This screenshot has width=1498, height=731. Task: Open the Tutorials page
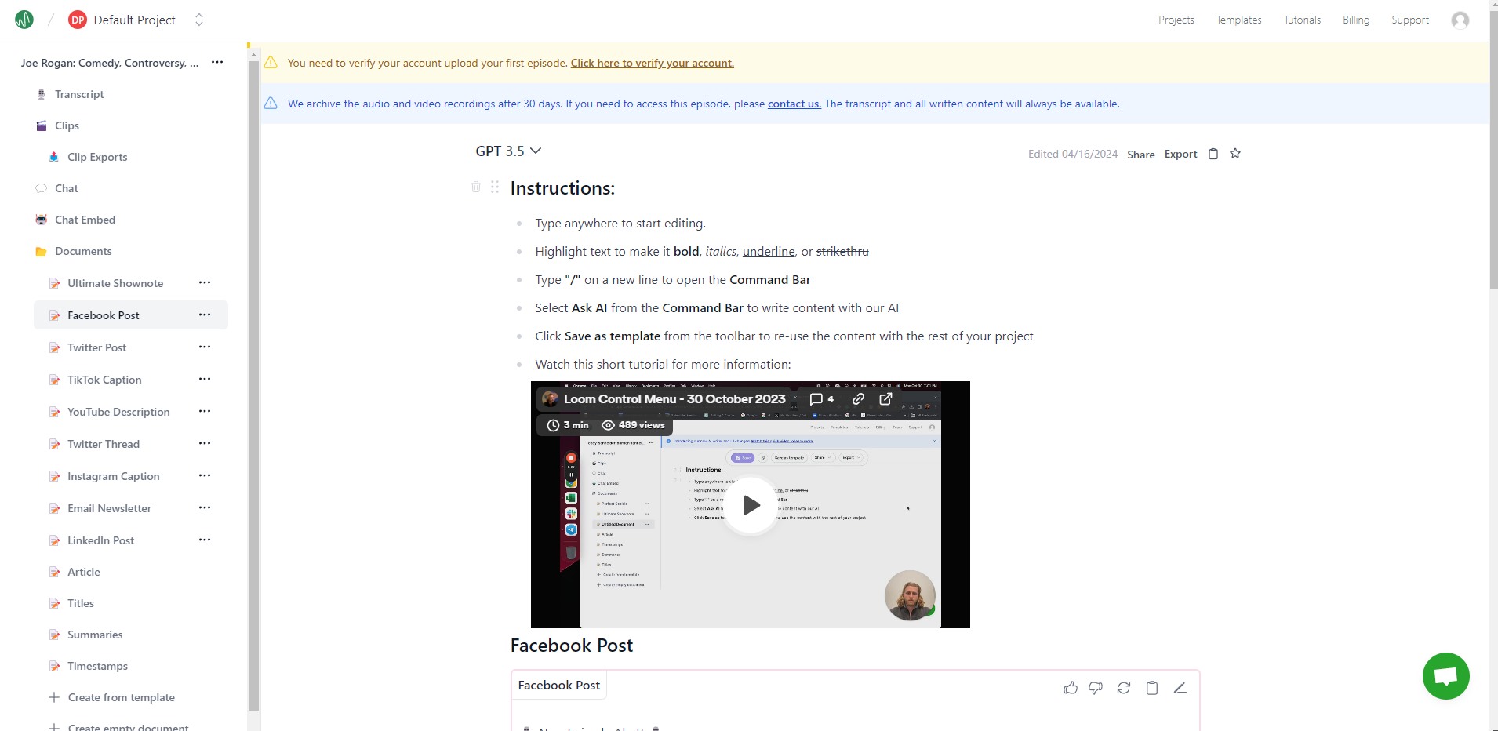tap(1302, 20)
